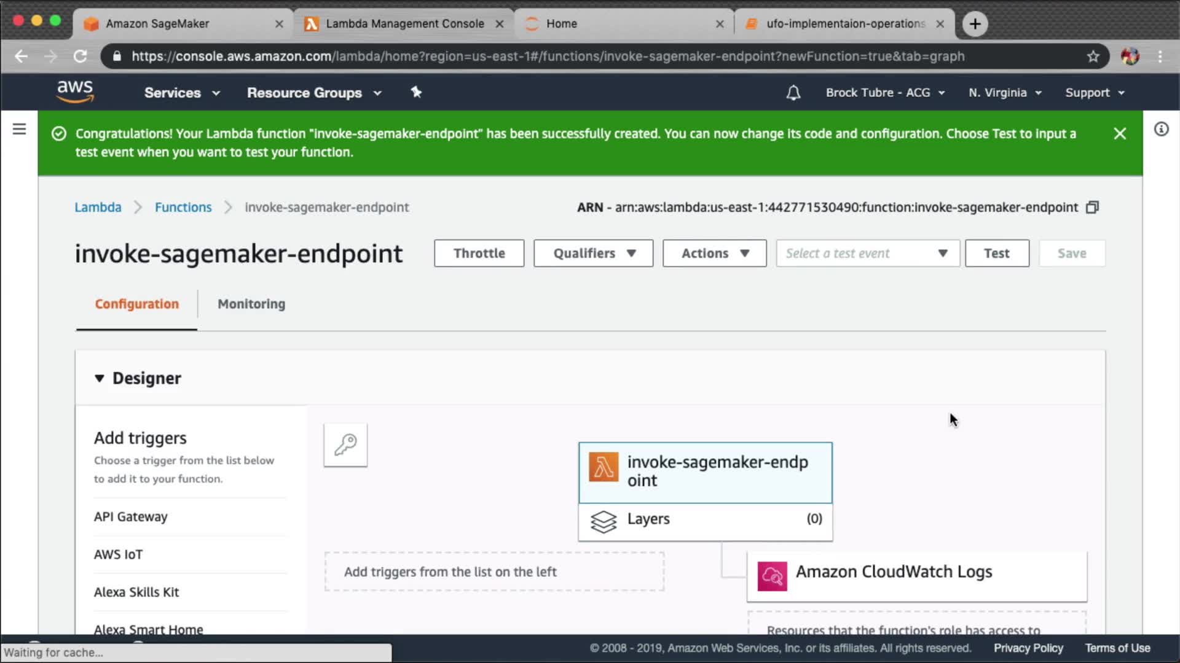Open the Services menu

point(181,93)
